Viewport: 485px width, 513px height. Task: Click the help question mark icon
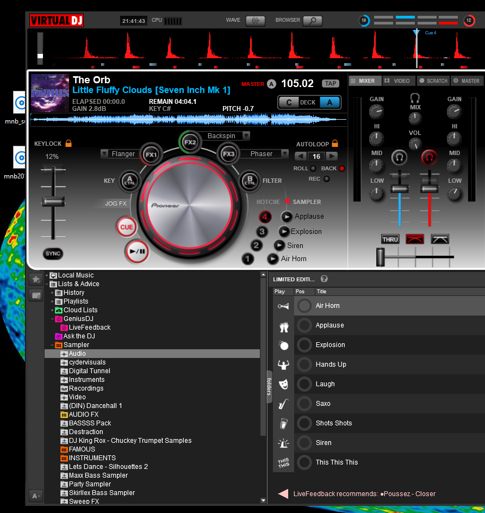pos(324,279)
